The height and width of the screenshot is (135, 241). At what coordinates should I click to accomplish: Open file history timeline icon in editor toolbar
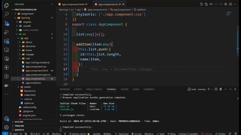tap(201, 4)
